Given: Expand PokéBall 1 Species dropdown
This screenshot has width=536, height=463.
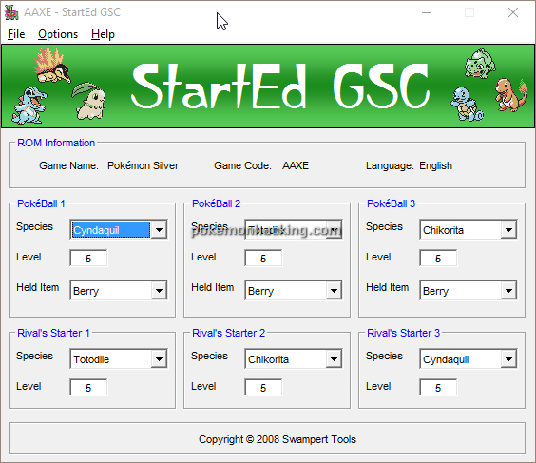Looking at the screenshot, I should coord(159,230).
